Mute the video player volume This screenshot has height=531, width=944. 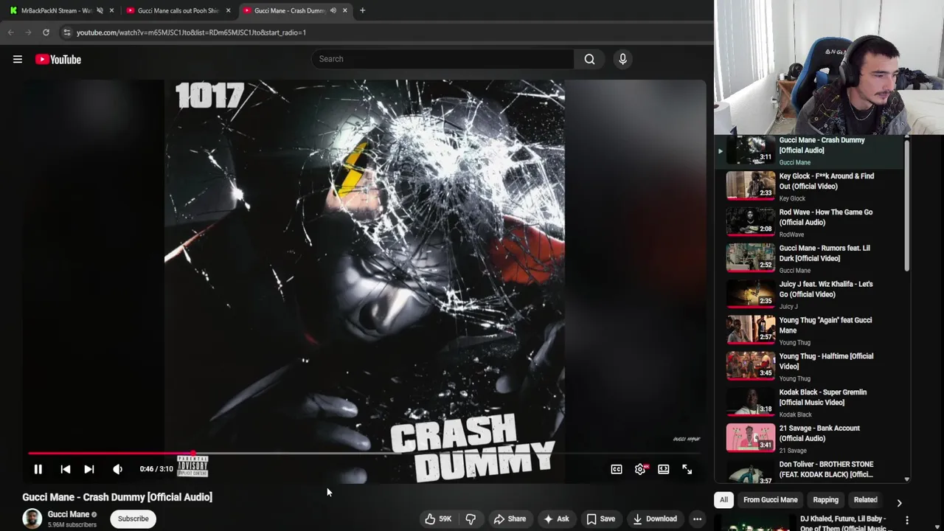point(117,469)
